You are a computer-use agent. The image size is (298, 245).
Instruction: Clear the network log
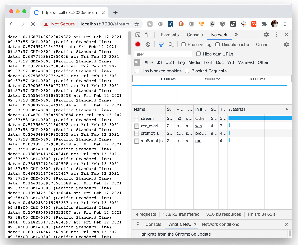coord(148,45)
